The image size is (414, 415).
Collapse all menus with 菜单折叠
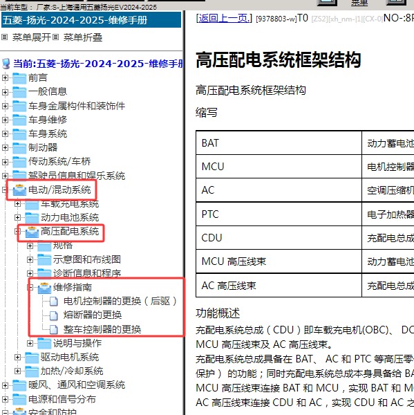click(83, 37)
